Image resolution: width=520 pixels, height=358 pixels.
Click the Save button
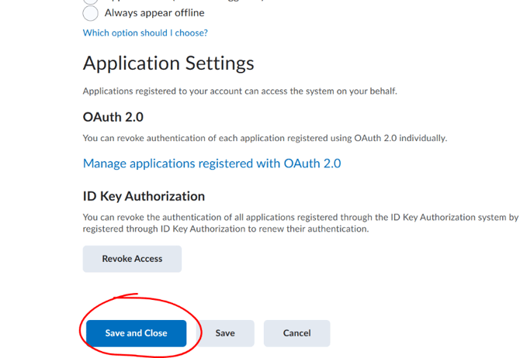[225, 333]
